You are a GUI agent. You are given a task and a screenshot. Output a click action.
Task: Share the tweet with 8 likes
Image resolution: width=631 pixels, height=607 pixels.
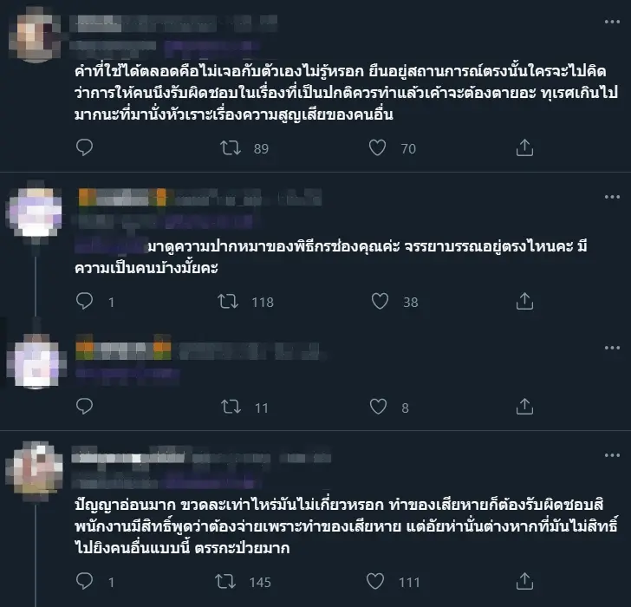(x=524, y=407)
